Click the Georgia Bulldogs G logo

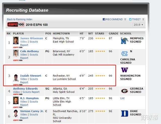(124, 91)
